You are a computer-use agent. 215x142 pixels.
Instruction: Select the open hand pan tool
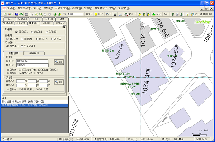pyautogui.click(x=45, y=14)
